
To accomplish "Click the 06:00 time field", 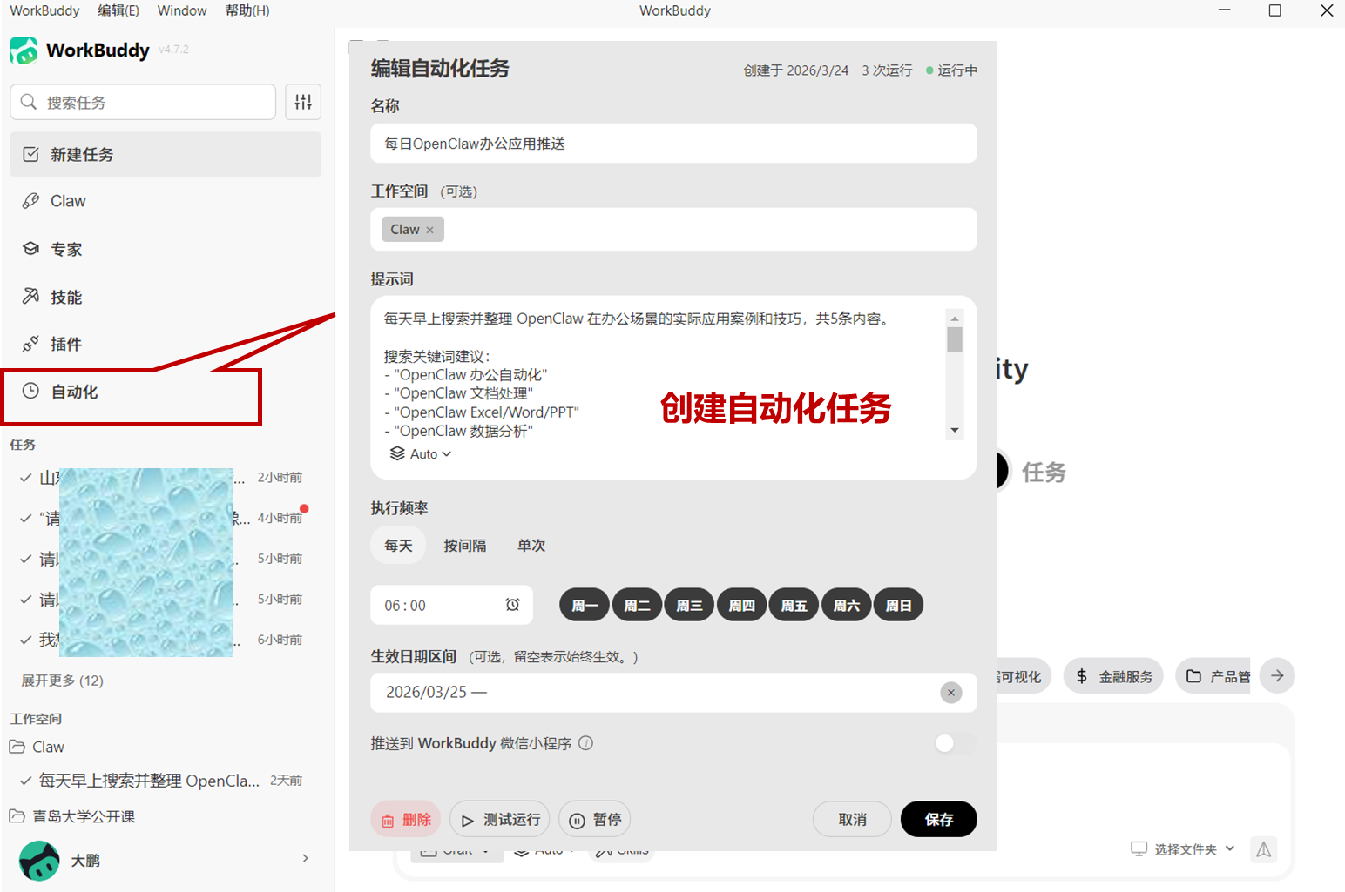I will pyautogui.click(x=451, y=606).
